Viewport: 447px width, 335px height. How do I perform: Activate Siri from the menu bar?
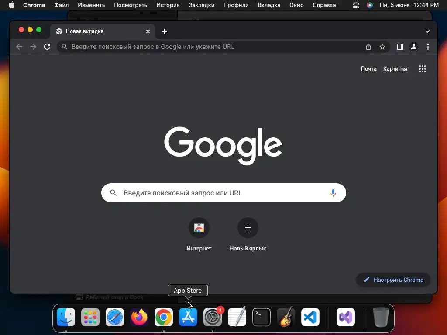(x=370, y=5)
